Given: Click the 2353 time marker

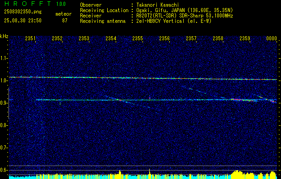Looking at the screenshot, I should [x=84, y=38].
